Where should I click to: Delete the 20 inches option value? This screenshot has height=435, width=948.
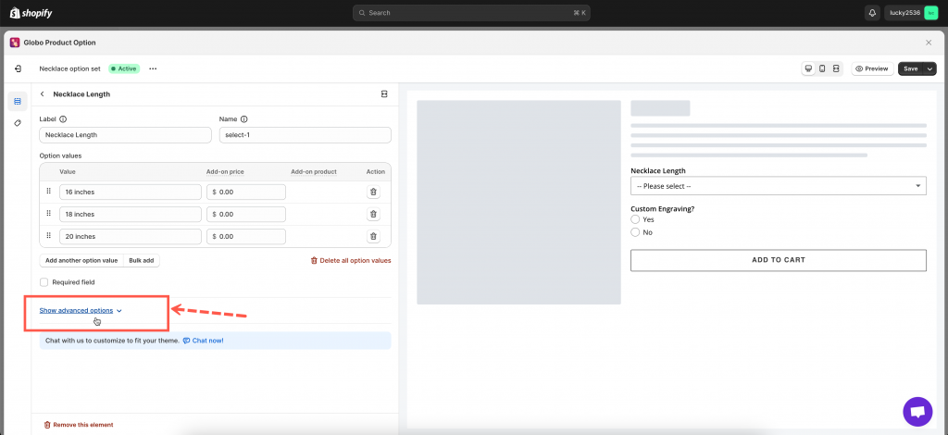click(x=373, y=236)
